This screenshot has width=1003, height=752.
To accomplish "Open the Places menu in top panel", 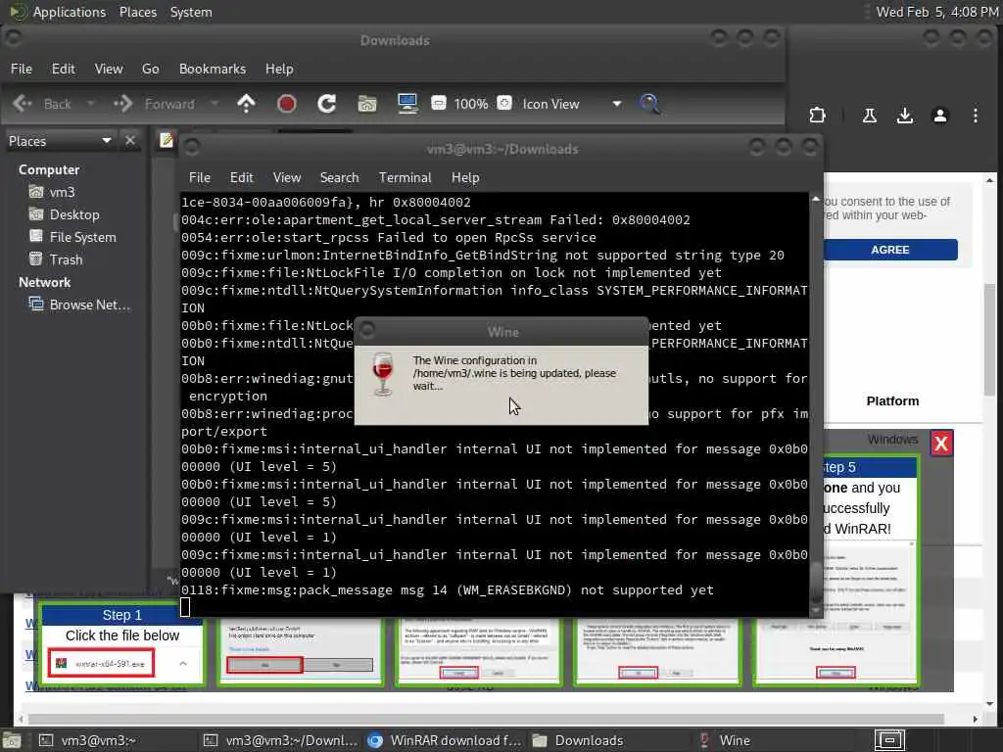I will click(x=137, y=12).
